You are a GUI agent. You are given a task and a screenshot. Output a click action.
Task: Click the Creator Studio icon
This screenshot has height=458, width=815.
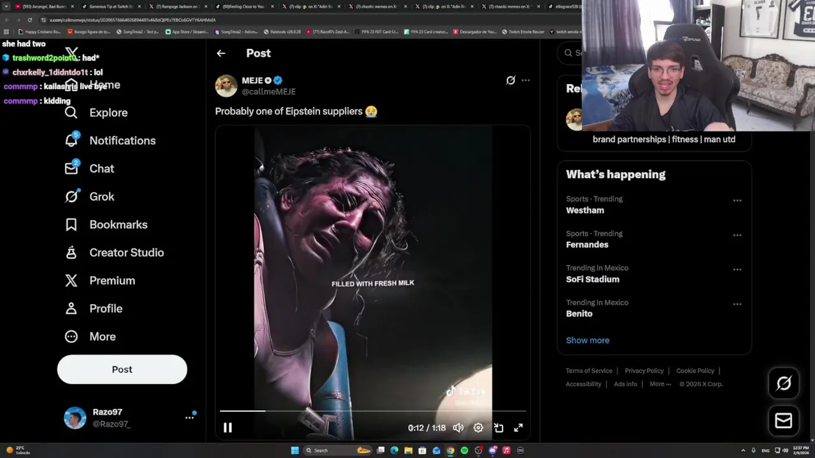(x=71, y=253)
